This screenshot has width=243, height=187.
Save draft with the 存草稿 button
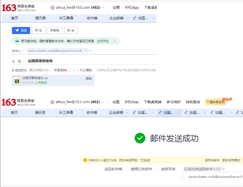55,30
